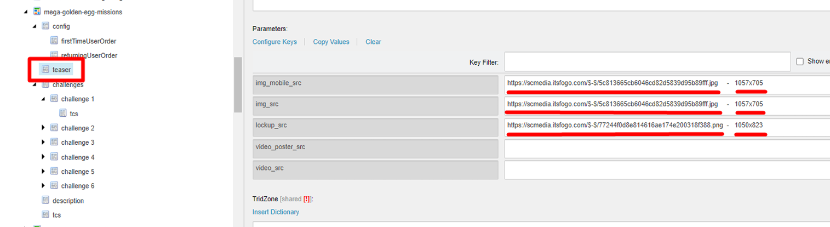The height and width of the screenshot is (227, 830).
Task: Click the tcs icon under challenge 1
Action: point(63,113)
